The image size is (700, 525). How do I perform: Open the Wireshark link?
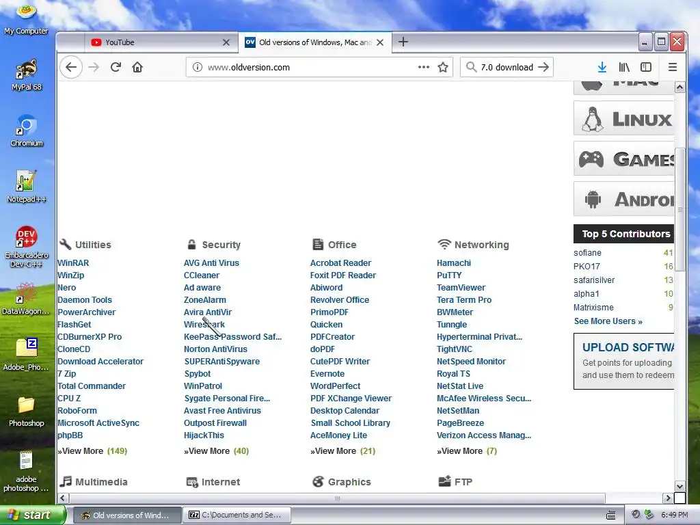pos(204,325)
